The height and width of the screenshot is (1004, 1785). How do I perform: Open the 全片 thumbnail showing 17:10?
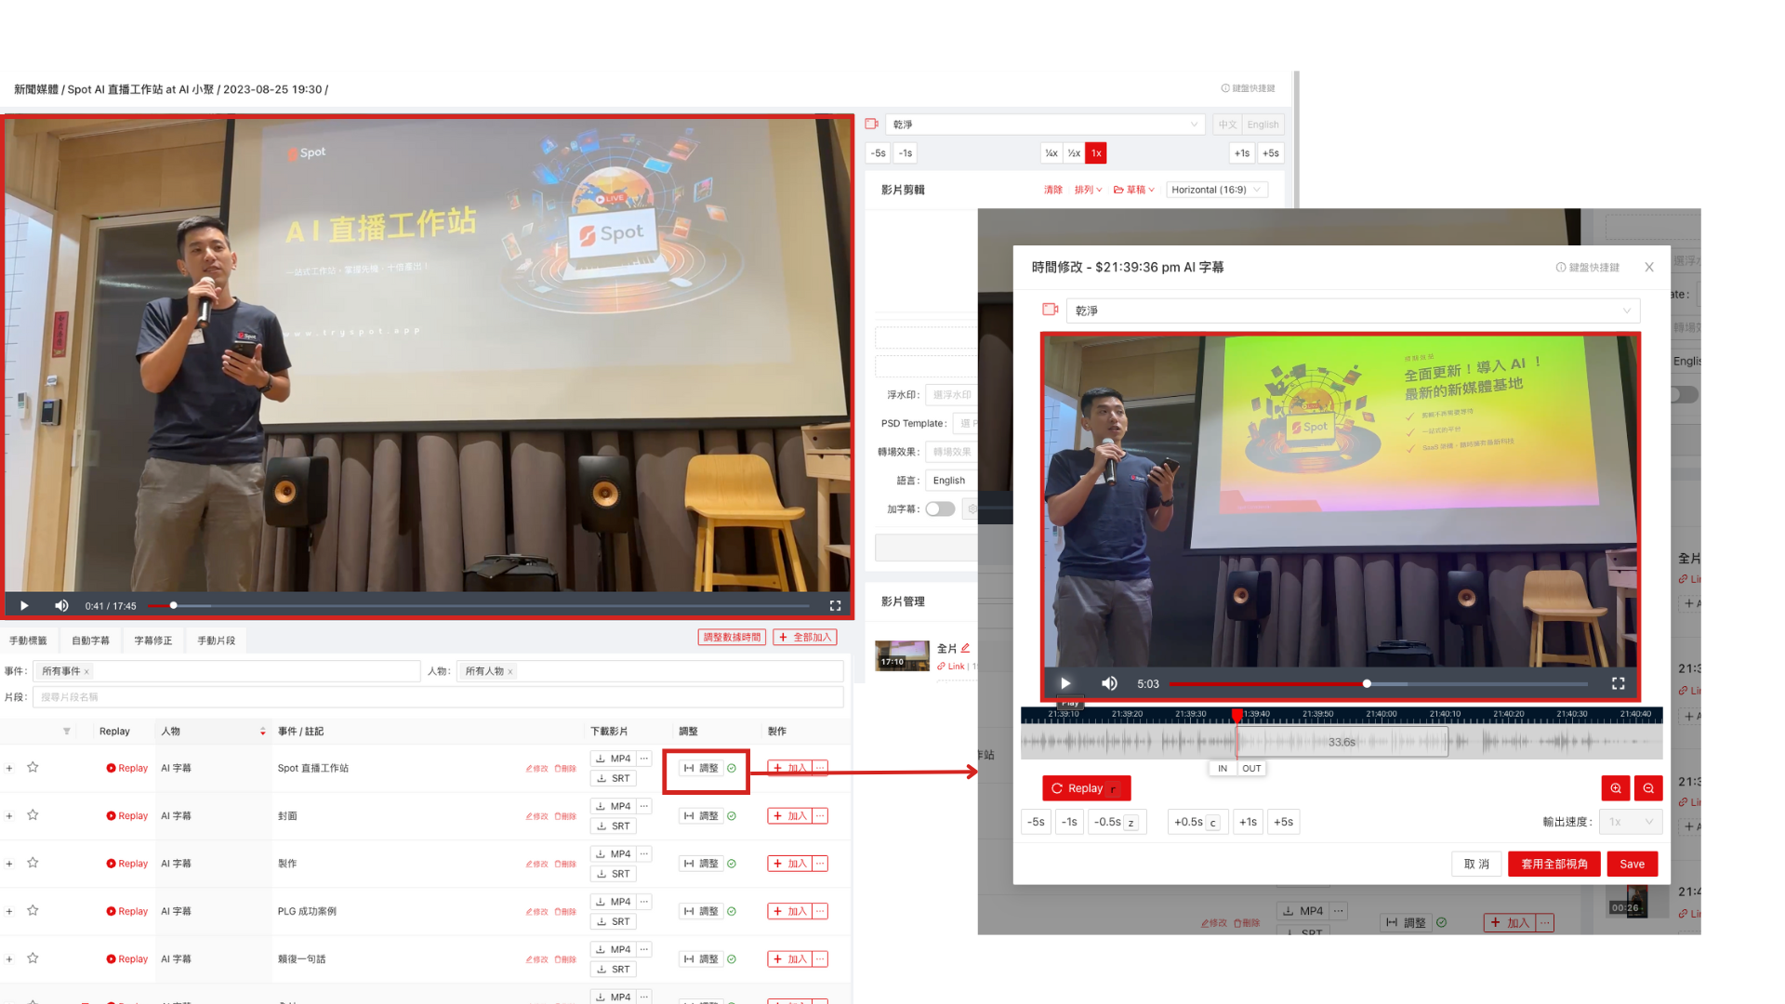coord(902,655)
